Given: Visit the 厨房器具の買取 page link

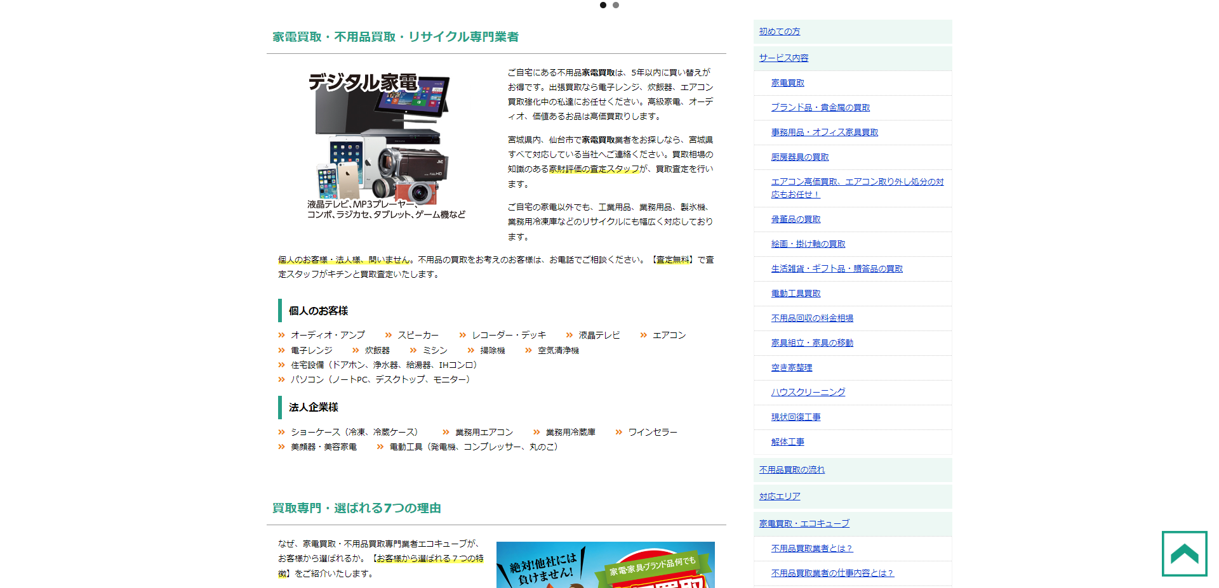Looking at the screenshot, I should 799,157.
